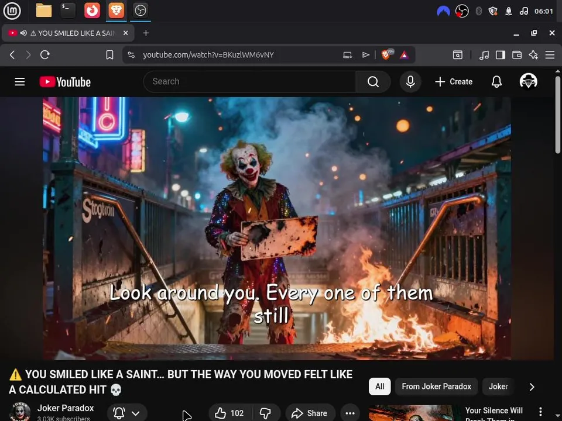This screenshot has width=562, height=421.
Task: Open the Create menu
Action: [454, 82]
